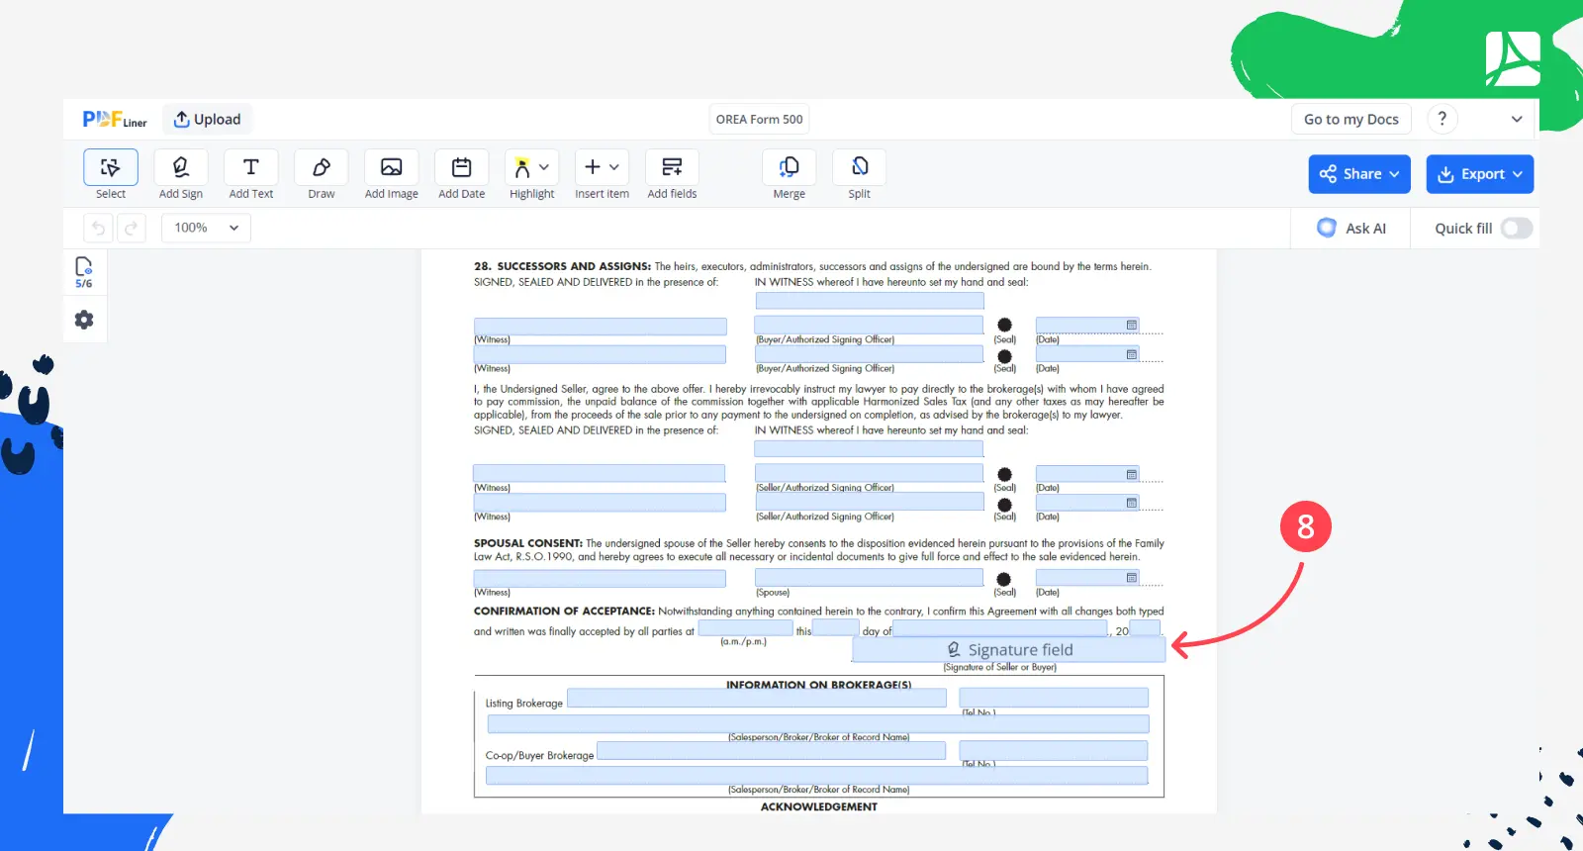Open the help question mark
This screenshot has height=851, width=1583.
pyautogui.click(x=1443, y=119)
